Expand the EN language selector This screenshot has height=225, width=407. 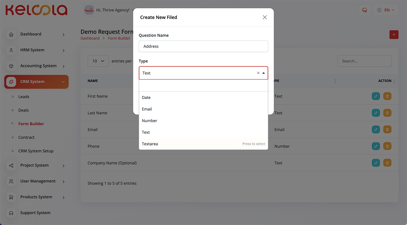pos(386,10)
